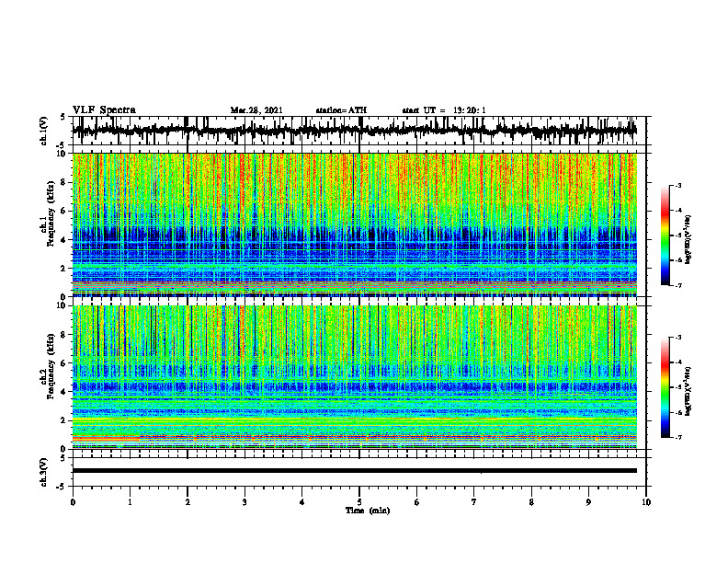The height and width of the screenshot is (563, 728).
Task: Click the time axis tick label "8"
Action: pyautogui.click(x=531, y=502)
